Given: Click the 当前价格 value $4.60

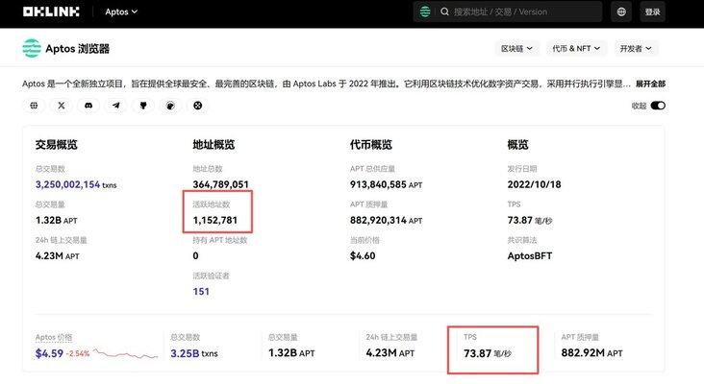Looking at the screenshot, I should pos(363,256).
